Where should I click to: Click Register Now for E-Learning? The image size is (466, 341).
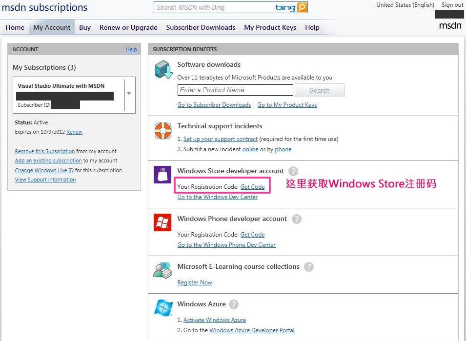[x=195, y=282]
